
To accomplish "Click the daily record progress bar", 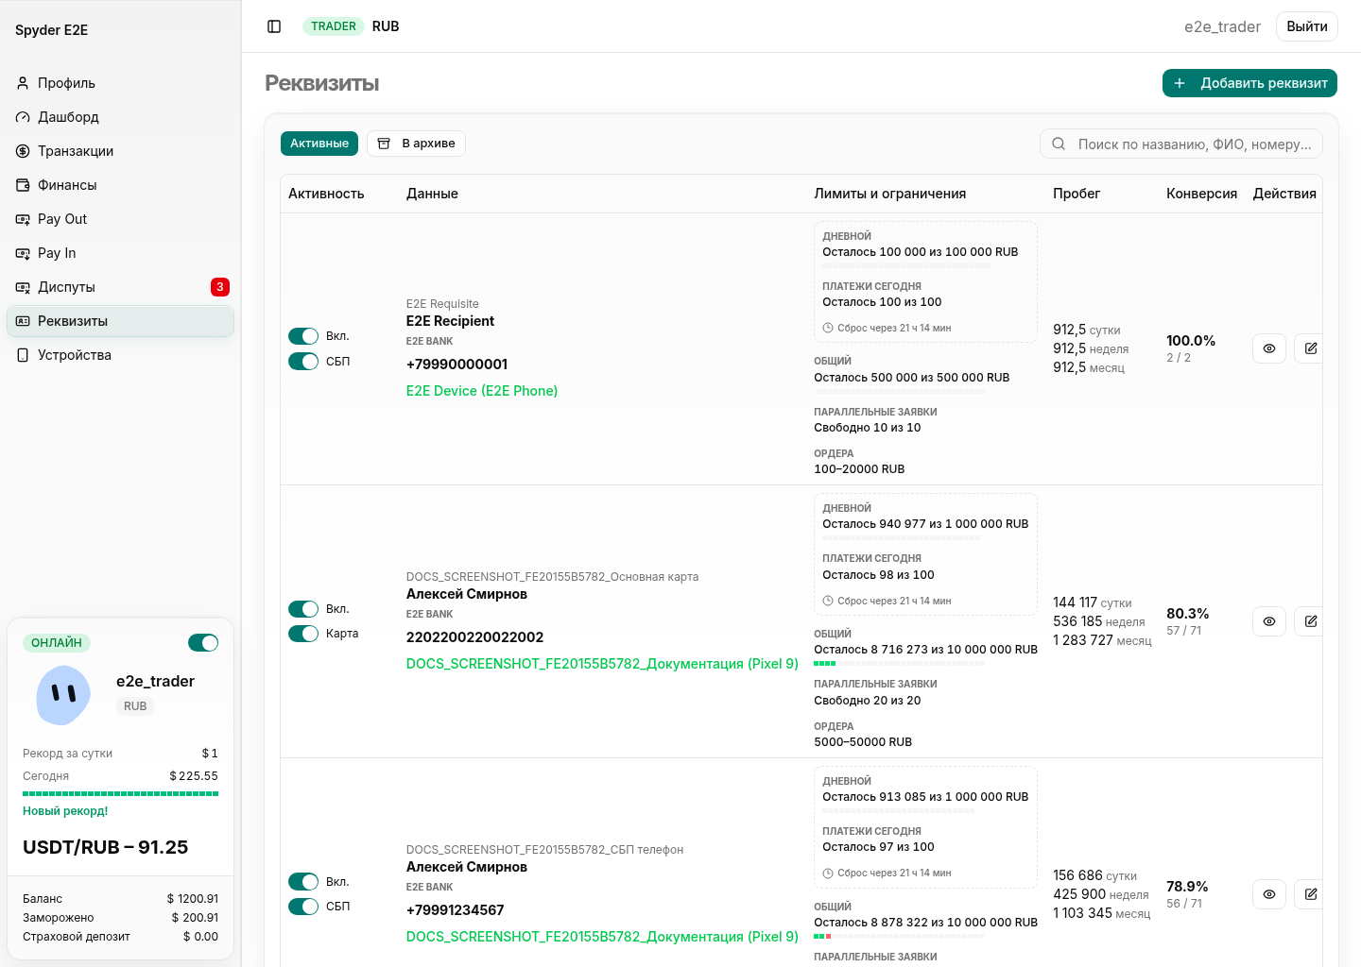I will (120, 793).
